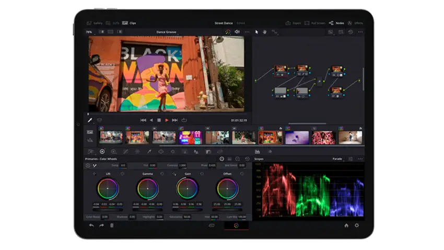This screenshot has width=444, height=250.
Task: Open the Effects panel
Action: pos(355,23)
